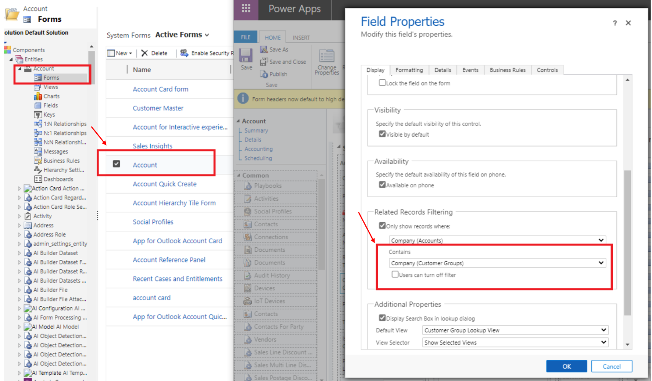Open Hierarchy Settings node
Image resolution: width=652 pixels, height=381 pixels.
tap(64, 170)
